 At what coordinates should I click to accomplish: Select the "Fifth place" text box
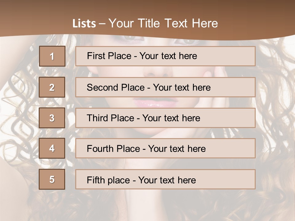165,180
